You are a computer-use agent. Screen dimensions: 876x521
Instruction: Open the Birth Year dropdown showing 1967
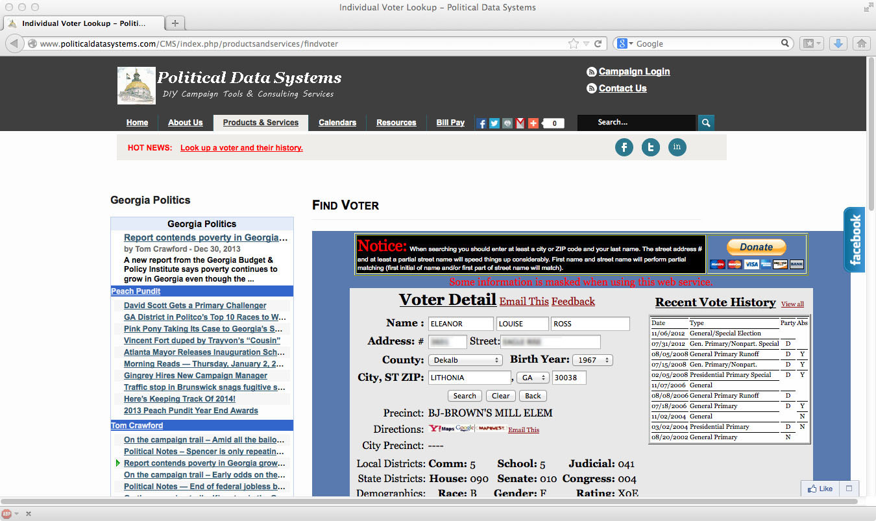click(592, 360)
